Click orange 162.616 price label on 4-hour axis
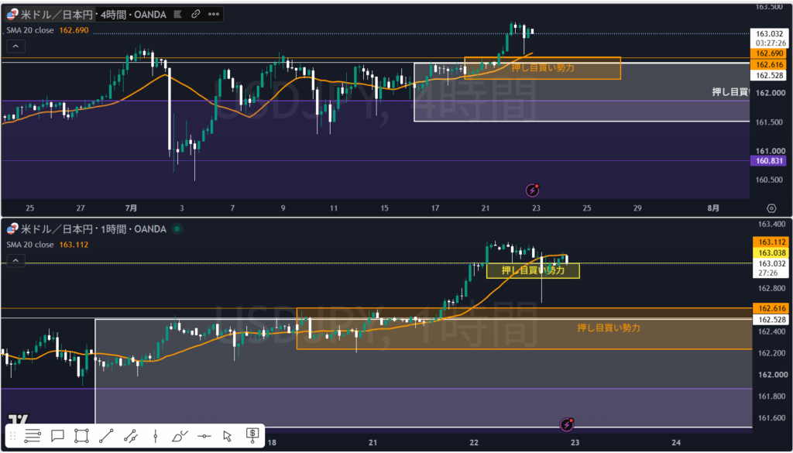 coord(770,65)
